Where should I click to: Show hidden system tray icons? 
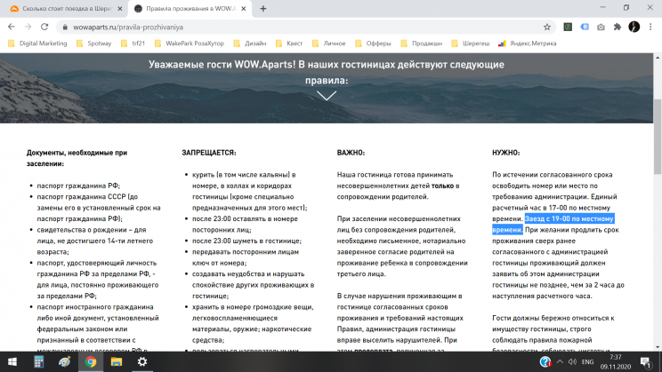[560, 362]
